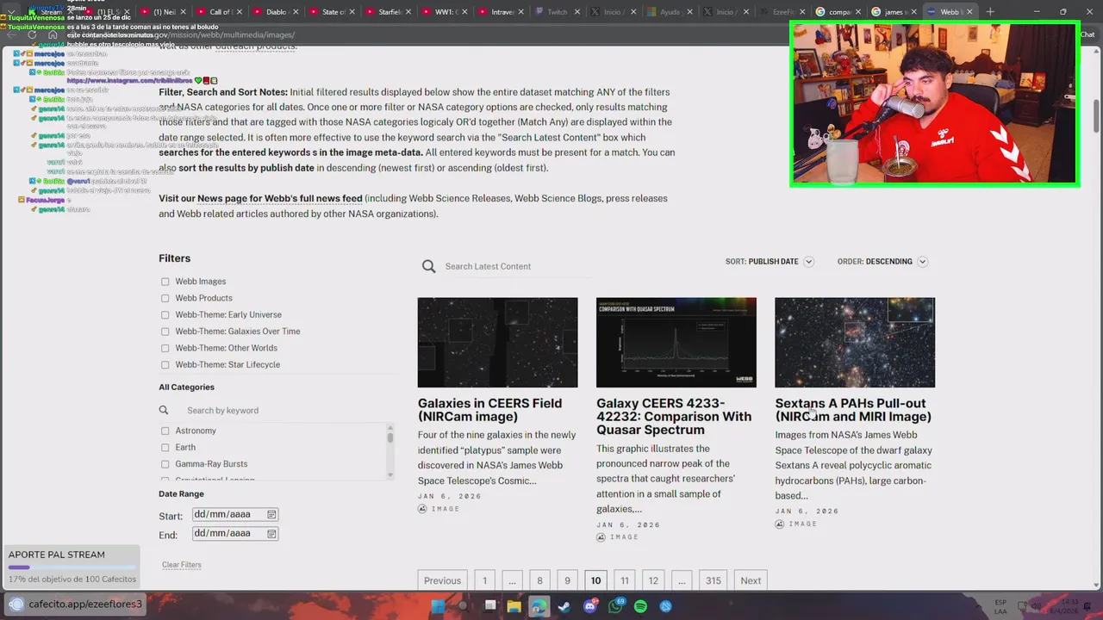
Task: Open the Galaxies in CEERS Field title link
Action: tap(489, 410)
